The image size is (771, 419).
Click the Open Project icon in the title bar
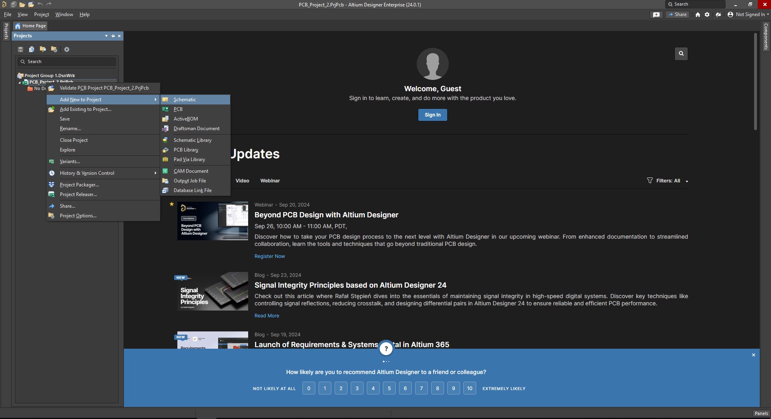31,4
